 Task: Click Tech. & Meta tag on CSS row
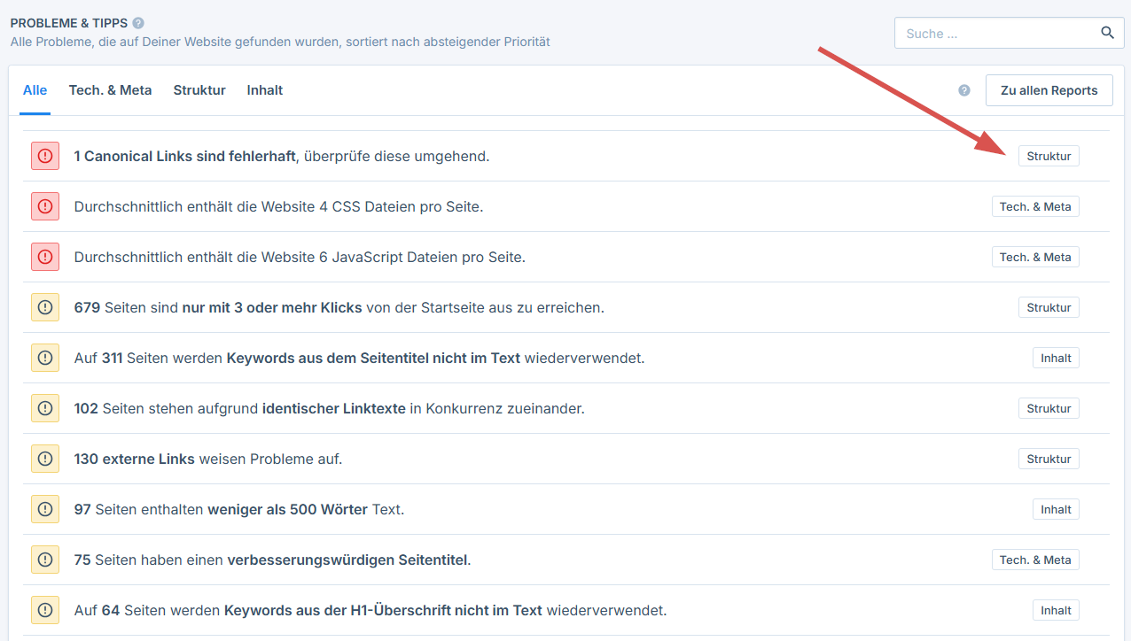point(1035,206)
